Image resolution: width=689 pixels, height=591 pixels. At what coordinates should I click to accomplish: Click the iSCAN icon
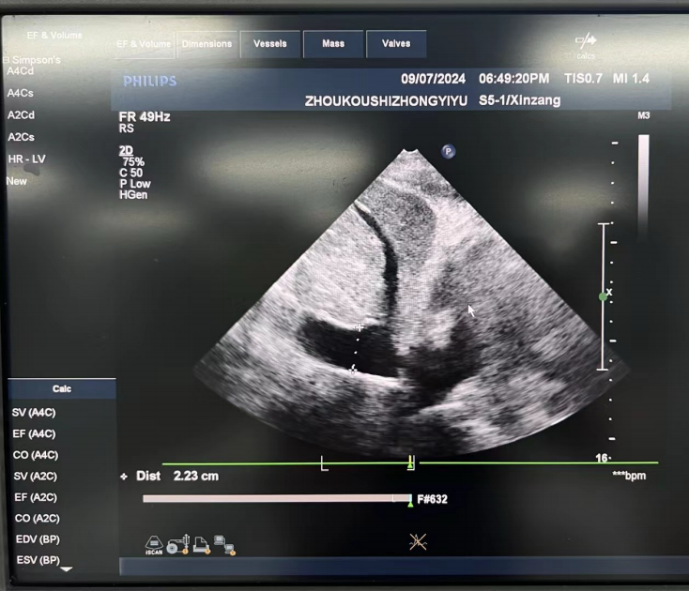coord(154,543)
